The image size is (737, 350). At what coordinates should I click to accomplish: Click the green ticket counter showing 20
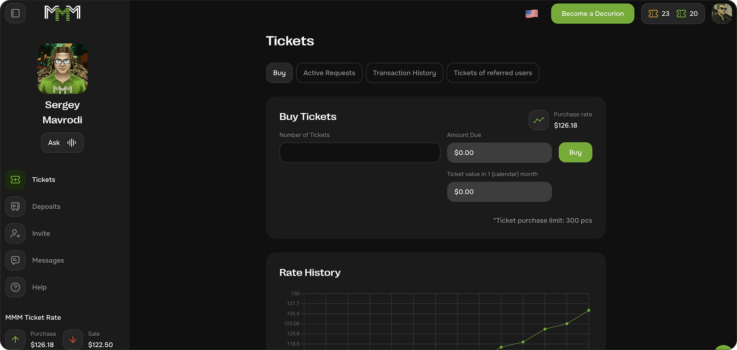(687, 14)
